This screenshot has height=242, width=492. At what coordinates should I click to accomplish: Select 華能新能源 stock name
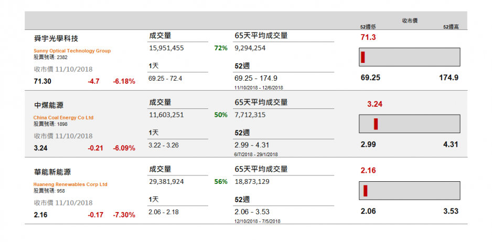[52, 172]
